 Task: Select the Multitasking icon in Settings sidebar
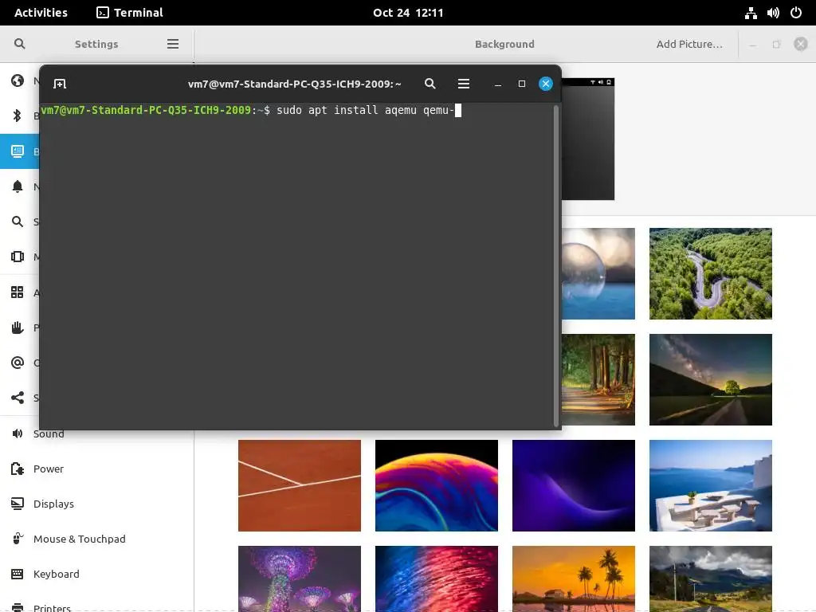(x=18, y=257)
